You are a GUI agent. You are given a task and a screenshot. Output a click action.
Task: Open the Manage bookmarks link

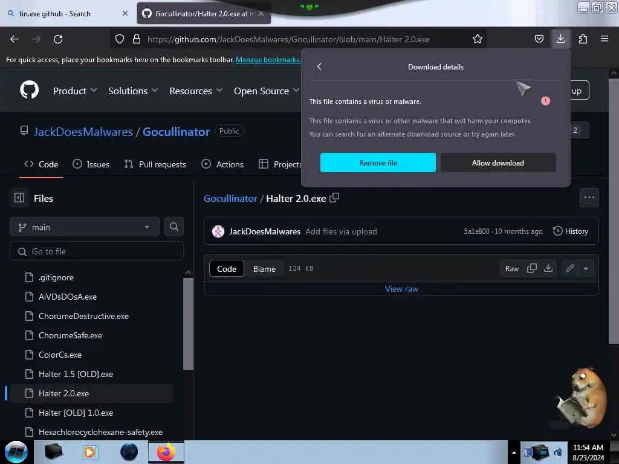point(268,60)
